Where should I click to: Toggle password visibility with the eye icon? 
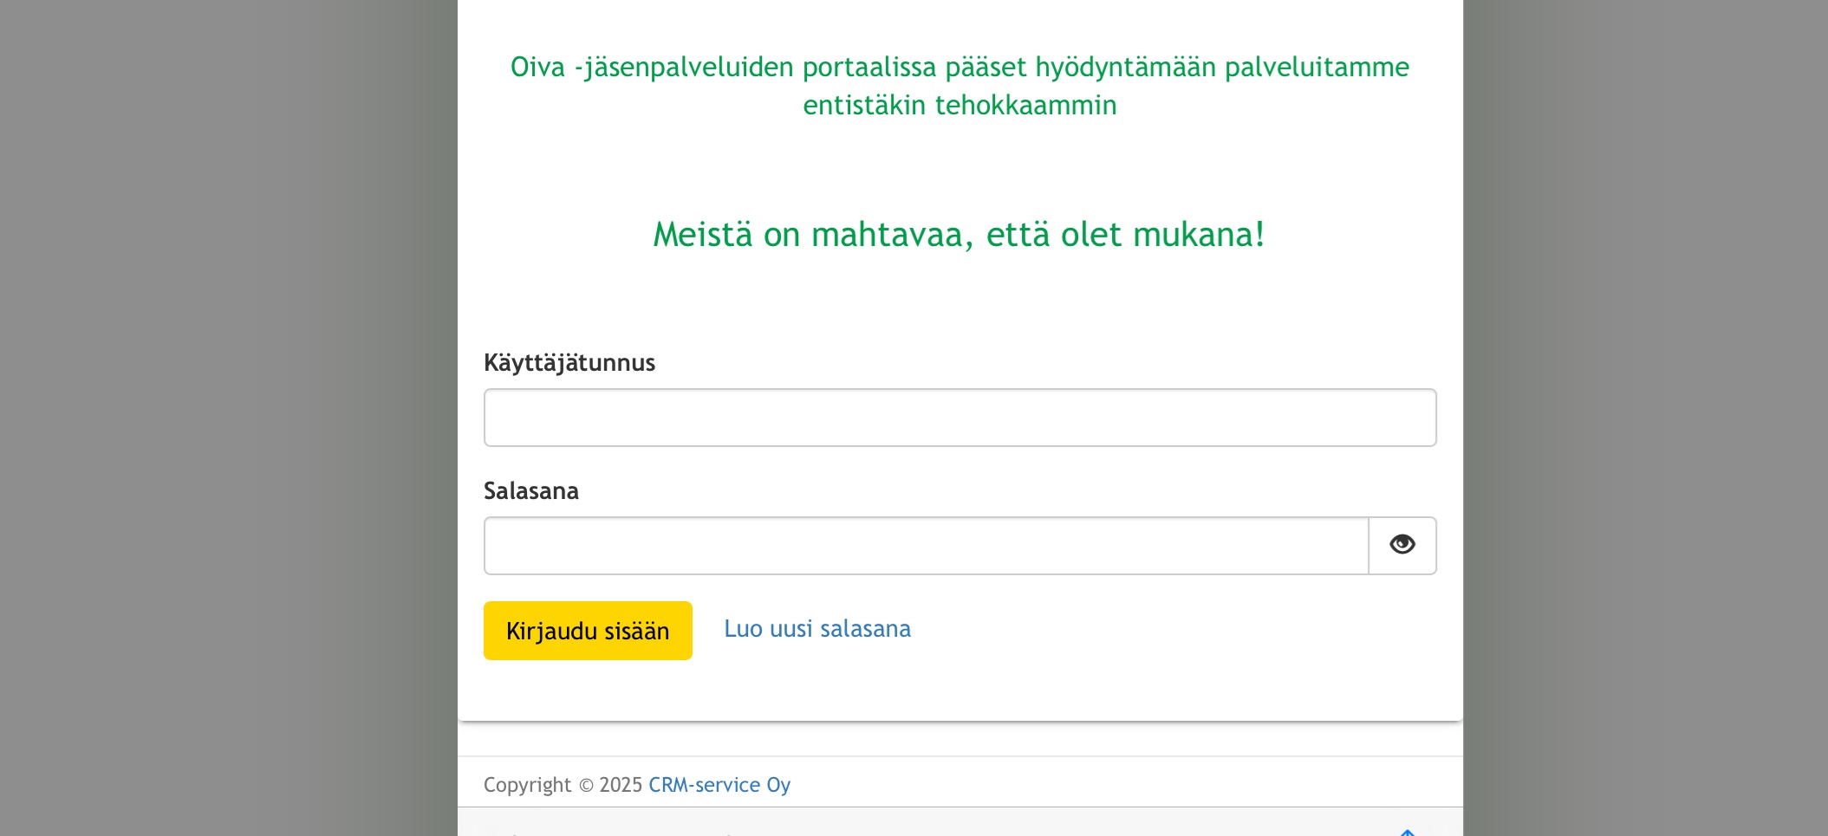coord(1402,545)
